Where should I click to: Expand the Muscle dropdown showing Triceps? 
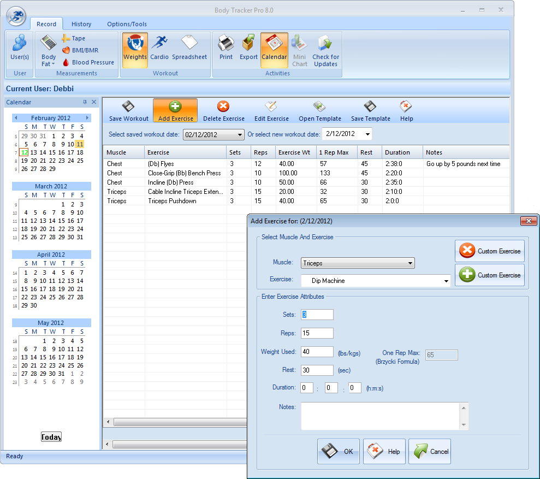coord(410,263)
